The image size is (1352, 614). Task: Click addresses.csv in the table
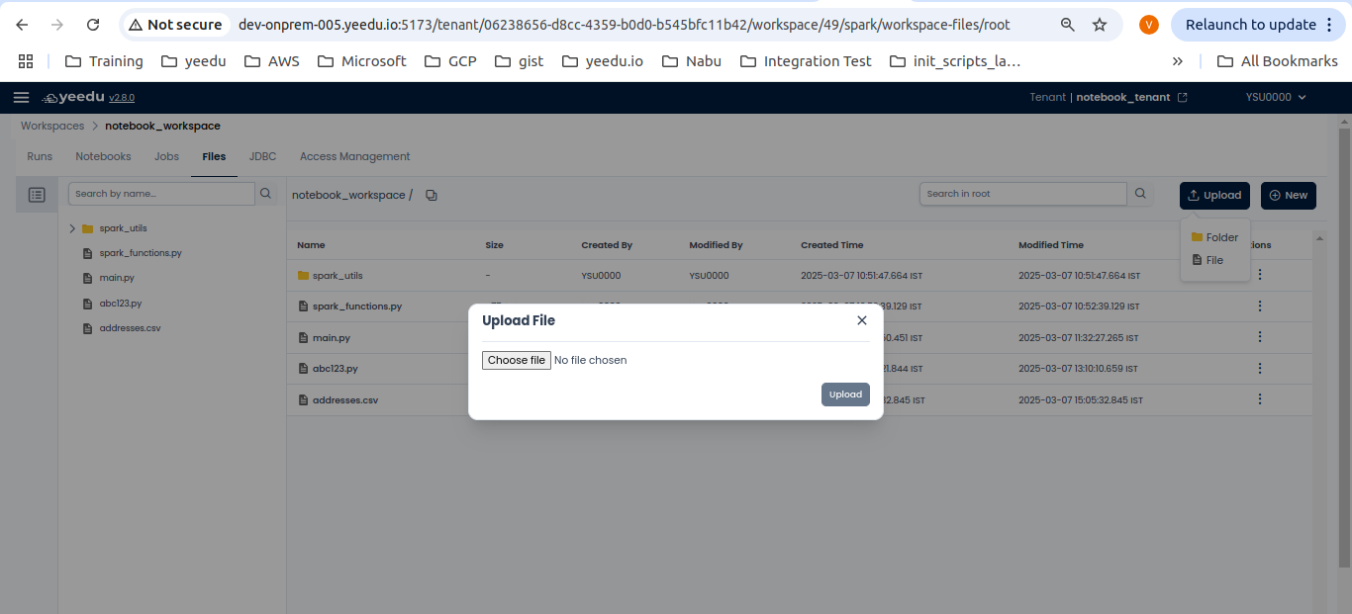pyautogui.click(x=344, y=400)
